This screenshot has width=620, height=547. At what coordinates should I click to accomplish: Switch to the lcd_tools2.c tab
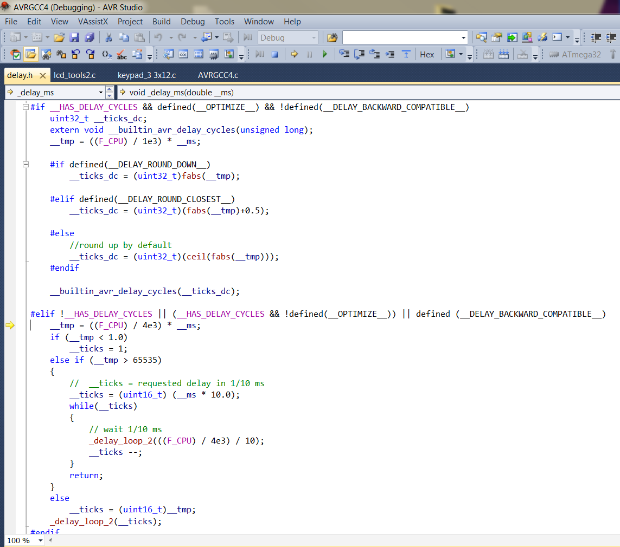(75, 75)
